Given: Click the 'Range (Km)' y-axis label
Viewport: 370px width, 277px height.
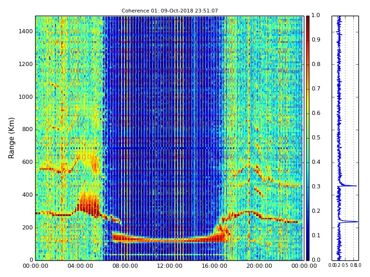Looking at the screenshot, I should (11, 138).
